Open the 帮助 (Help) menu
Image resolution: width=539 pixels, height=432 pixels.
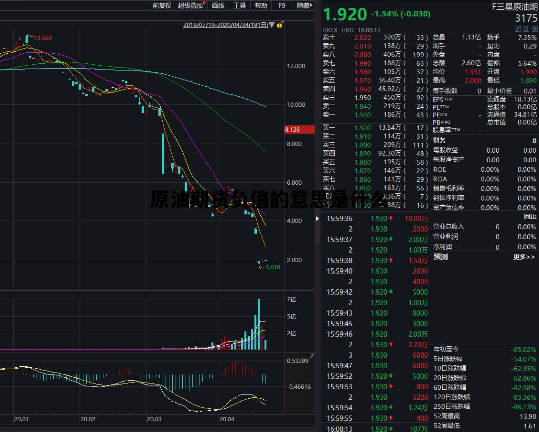[x=261, y=5]
